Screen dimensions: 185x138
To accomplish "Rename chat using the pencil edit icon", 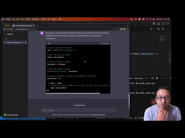I will 23,43.
